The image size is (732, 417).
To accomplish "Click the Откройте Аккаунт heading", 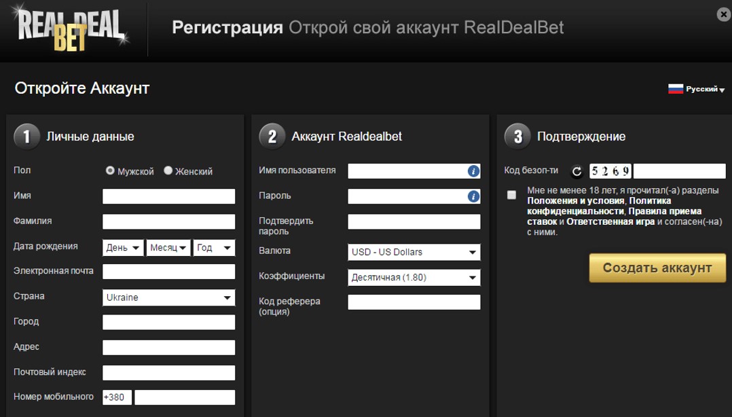I will pyautogui.click(x=82, y=88).
